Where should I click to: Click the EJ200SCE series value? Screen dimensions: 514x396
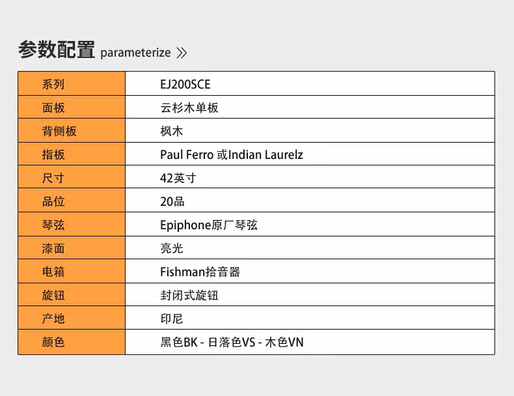click(185, 84)
